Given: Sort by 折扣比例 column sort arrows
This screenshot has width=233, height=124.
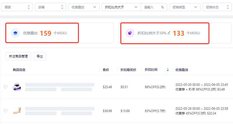Looking at the screenshot, I should click(168, 70).
